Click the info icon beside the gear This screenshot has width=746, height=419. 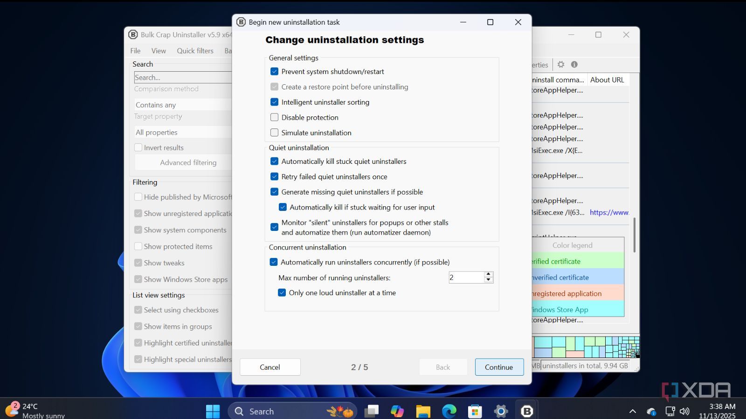(574, 65)
